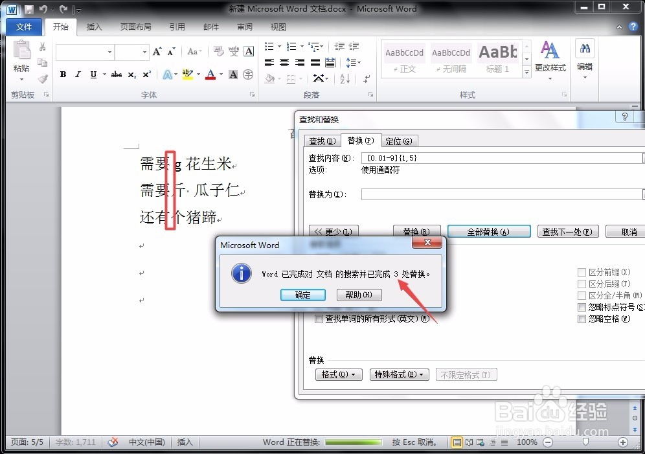Align text left
Screen dimensions: 645x454
coord(269,63)
